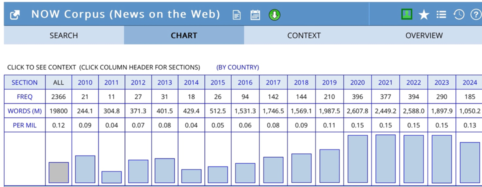Open the list icon in header
The height and width of the screenshot is (187, 482).
click(441, 14)
